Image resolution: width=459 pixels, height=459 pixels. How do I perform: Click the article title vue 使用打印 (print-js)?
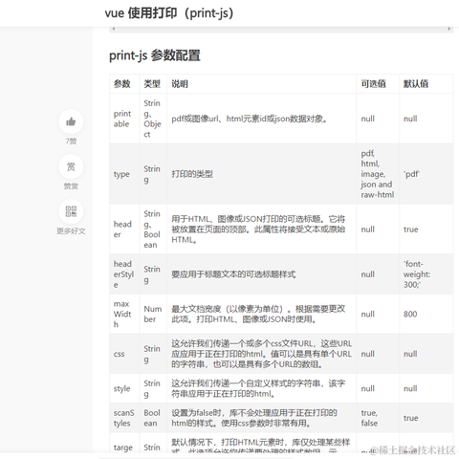coord(169,13)
